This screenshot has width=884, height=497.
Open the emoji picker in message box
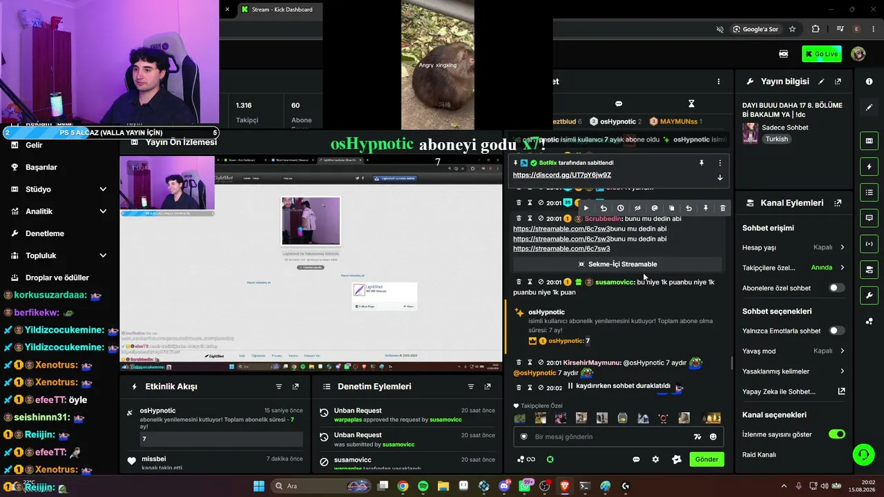[x=713, y=437]
